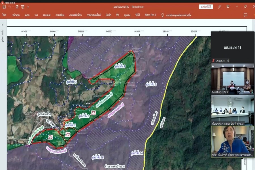Screen dimensions: 255x170
Task: Select the ผช.ผต.กค 16 participant video tile
Action: [x=233, y=47]
